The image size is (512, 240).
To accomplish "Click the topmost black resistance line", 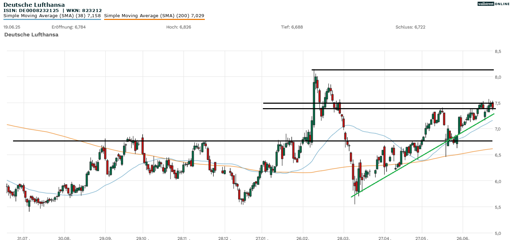I will point(403,70).
